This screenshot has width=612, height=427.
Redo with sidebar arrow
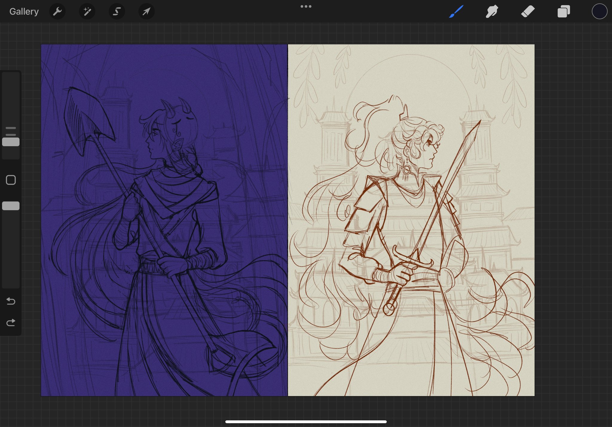(x=11, y=322)
